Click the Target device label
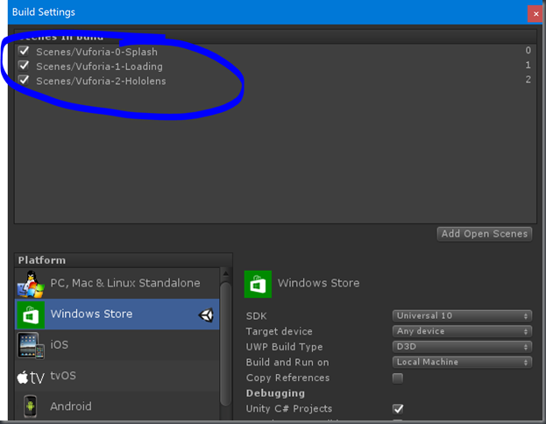Viewport: 546px width, 424px height. [x=279, y=331]
